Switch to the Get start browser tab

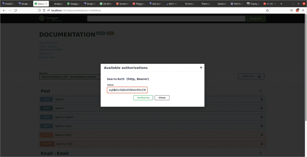click(155, 4)
